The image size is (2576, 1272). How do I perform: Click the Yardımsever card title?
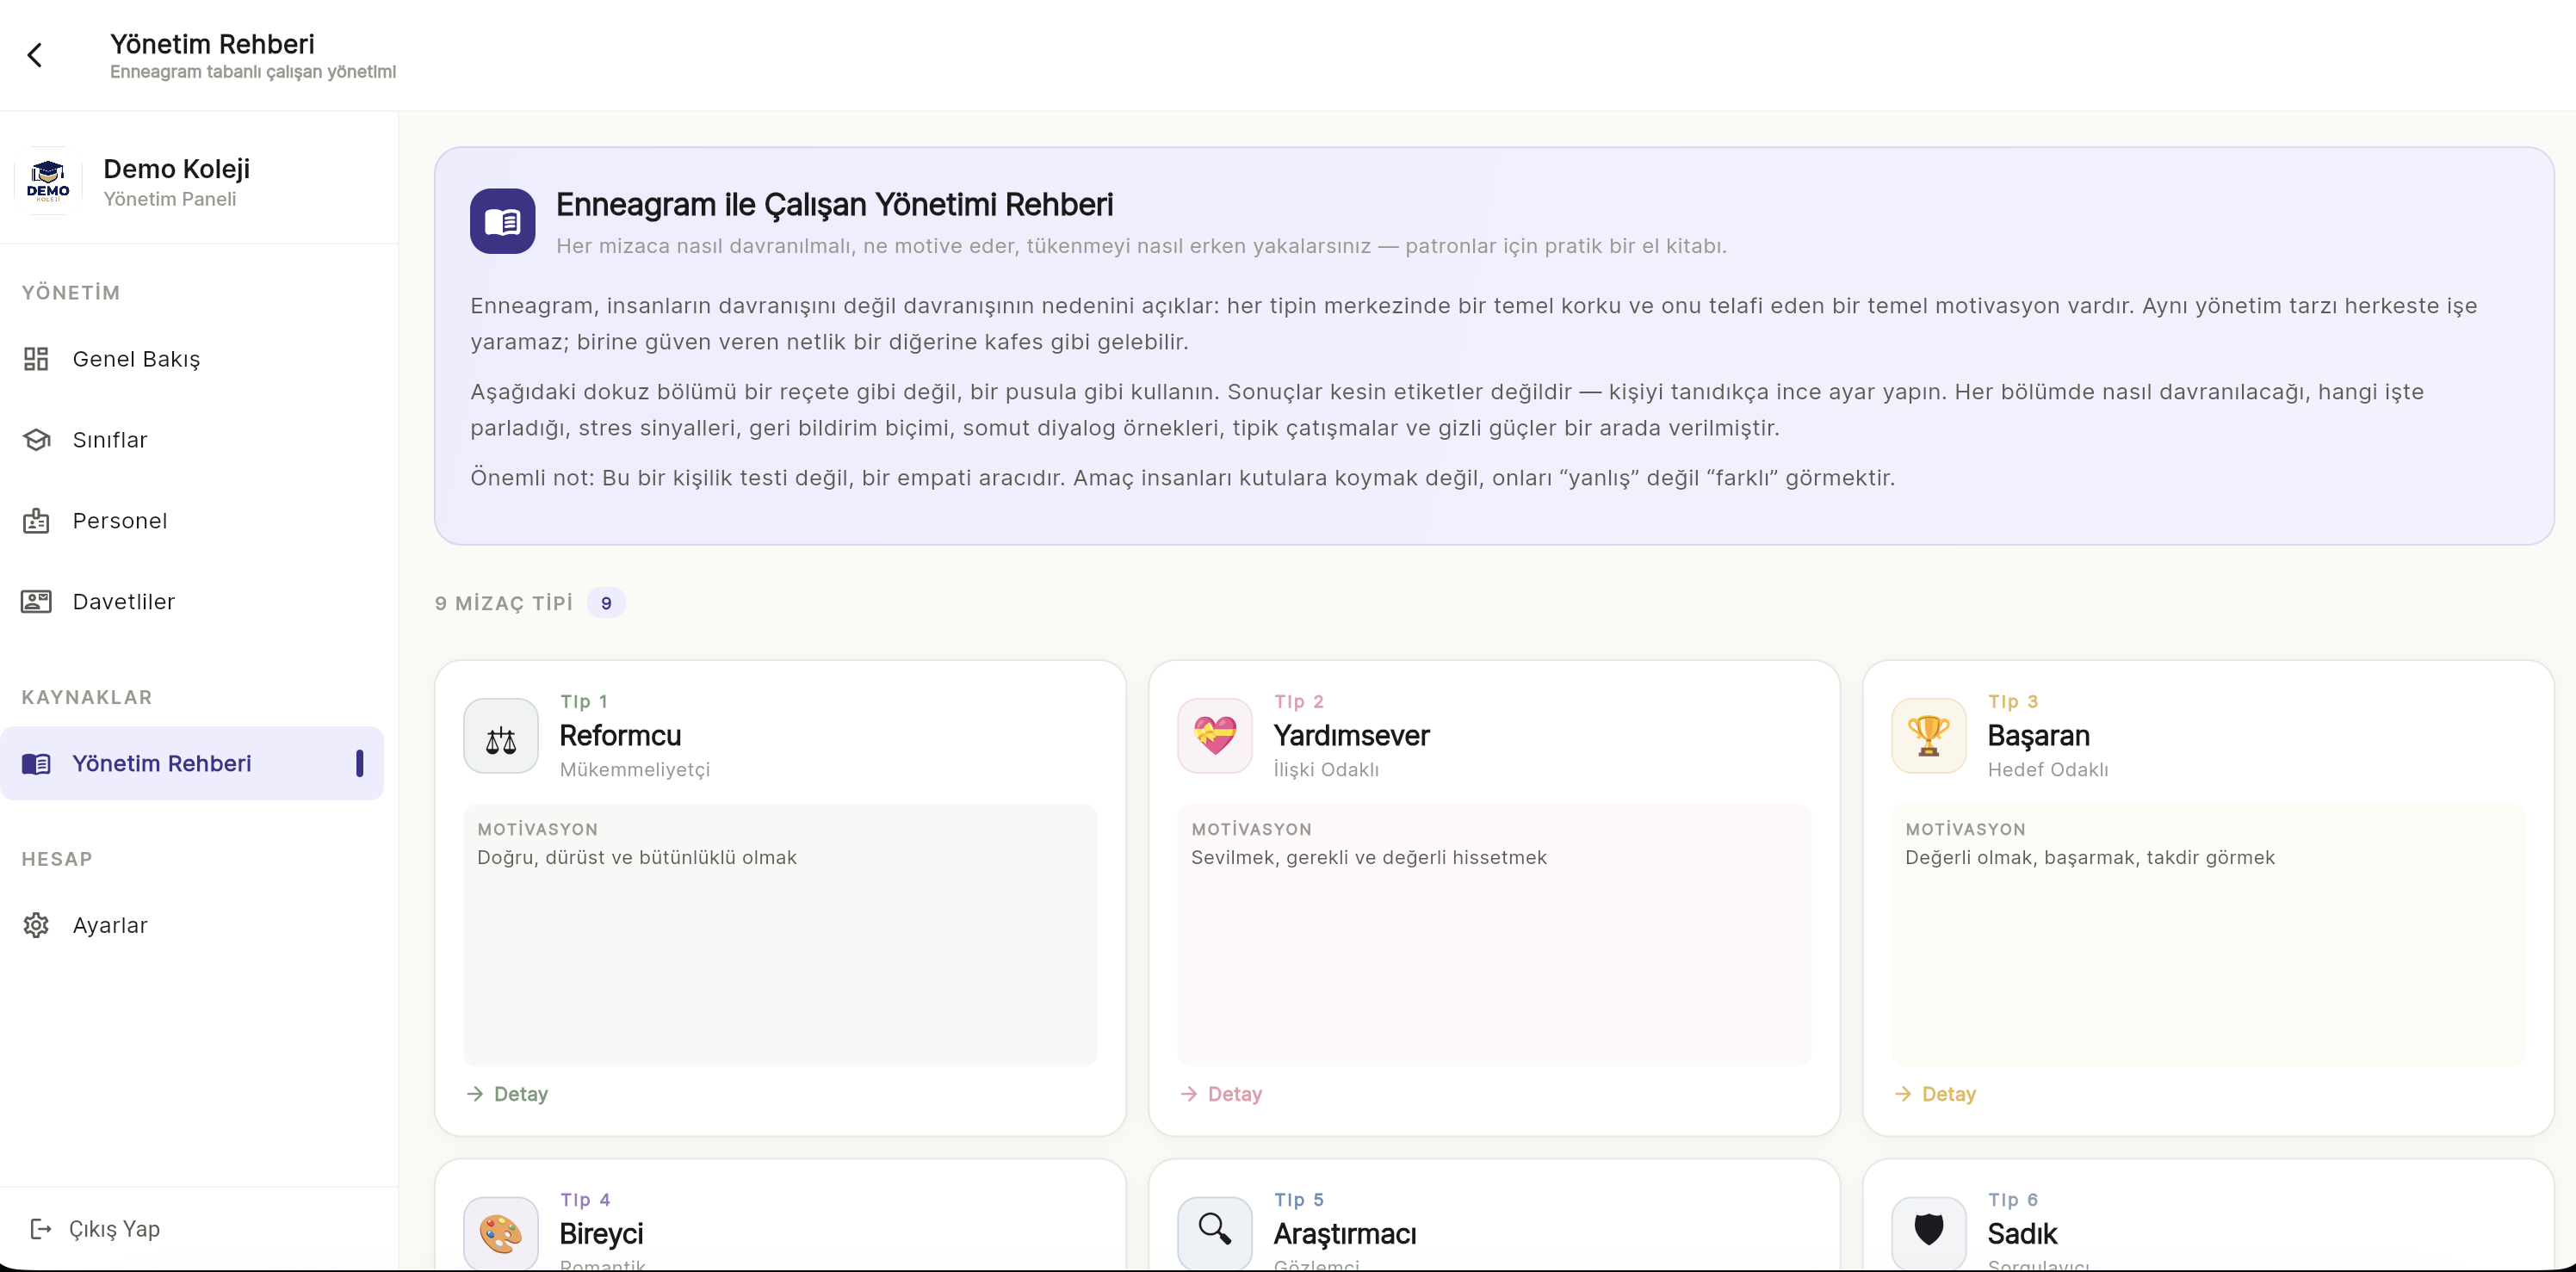[x=1352, y=736]
